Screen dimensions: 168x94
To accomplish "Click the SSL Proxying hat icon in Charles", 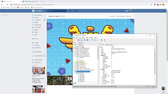I will [x=85, y=40].
